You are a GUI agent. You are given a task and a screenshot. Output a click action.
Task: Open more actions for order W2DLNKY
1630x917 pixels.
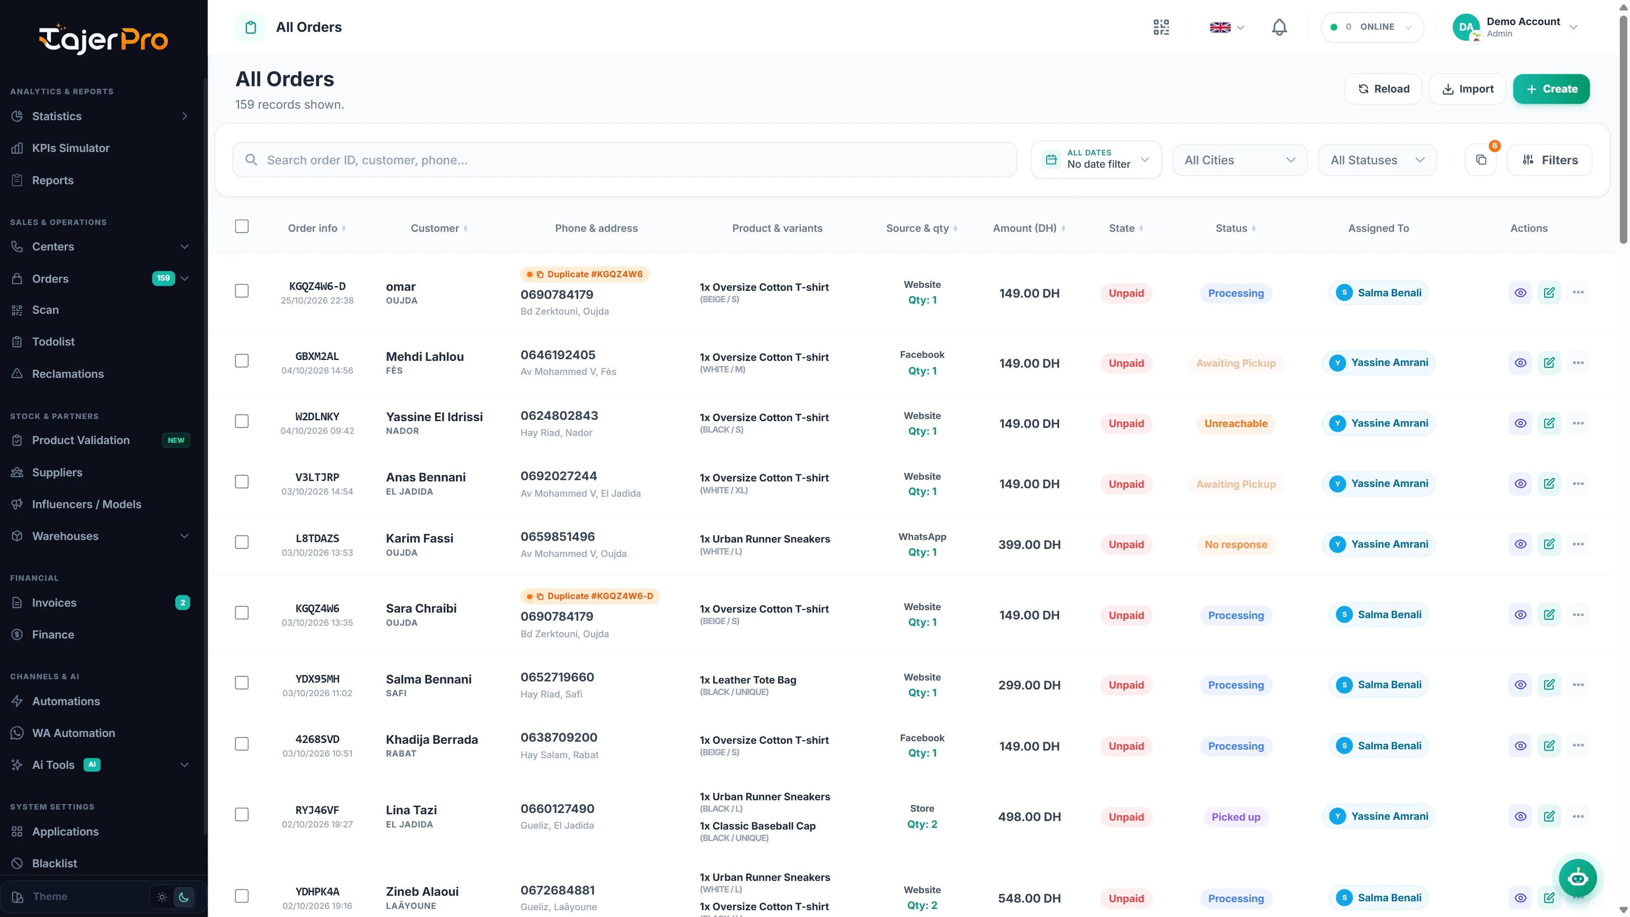pyautogui.click(x=1578, y=423)
